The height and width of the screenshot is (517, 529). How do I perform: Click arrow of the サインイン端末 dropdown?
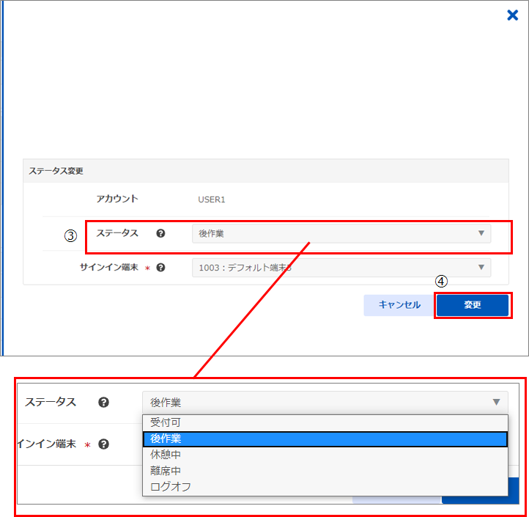pos(481,268)
